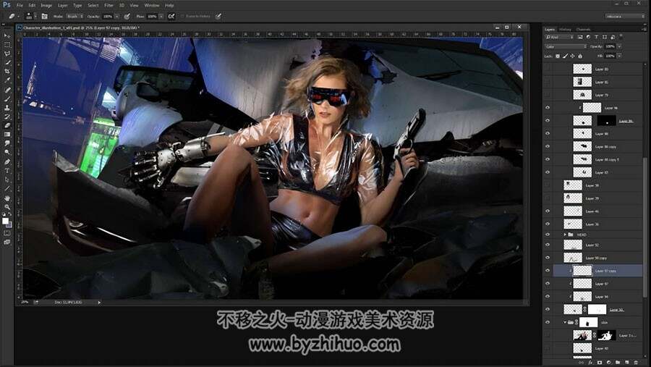Click the foreground color swatch
651x367 pixels.
coord(5,221)
